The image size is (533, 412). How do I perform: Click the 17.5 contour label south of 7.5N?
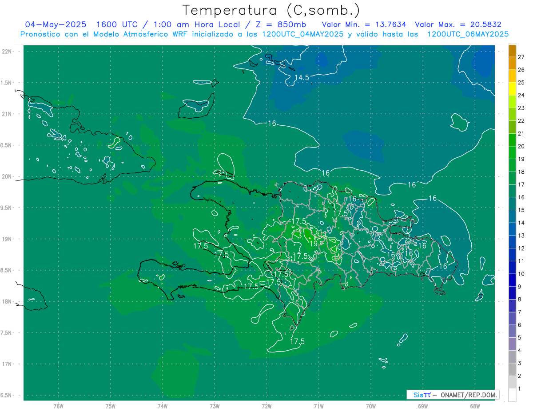(x=297, y=341)
